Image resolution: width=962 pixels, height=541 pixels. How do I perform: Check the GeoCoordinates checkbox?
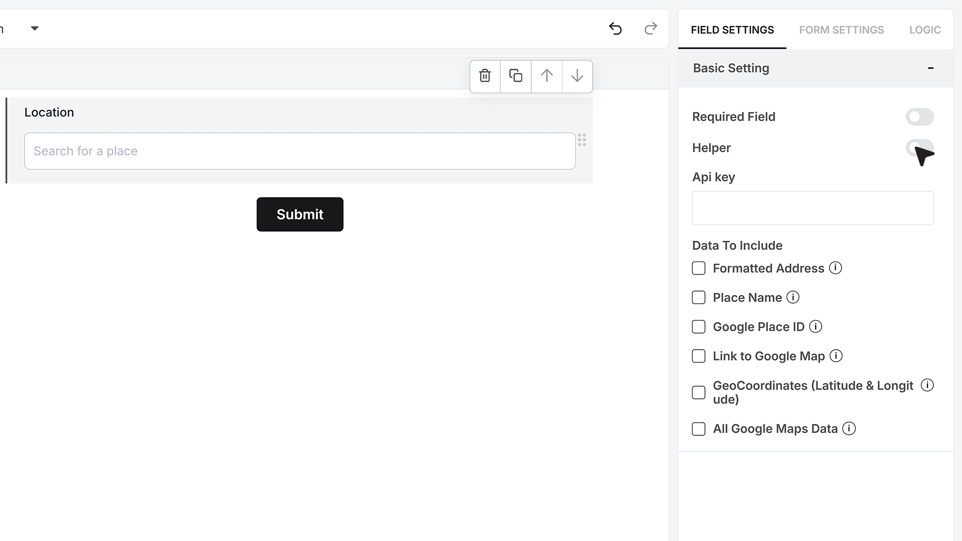click(698, 392)
